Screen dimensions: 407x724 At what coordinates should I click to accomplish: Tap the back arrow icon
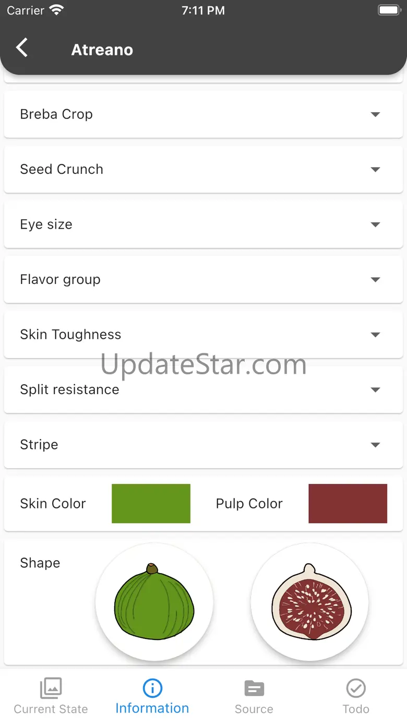pyautogui.click(x=21, y=48)
